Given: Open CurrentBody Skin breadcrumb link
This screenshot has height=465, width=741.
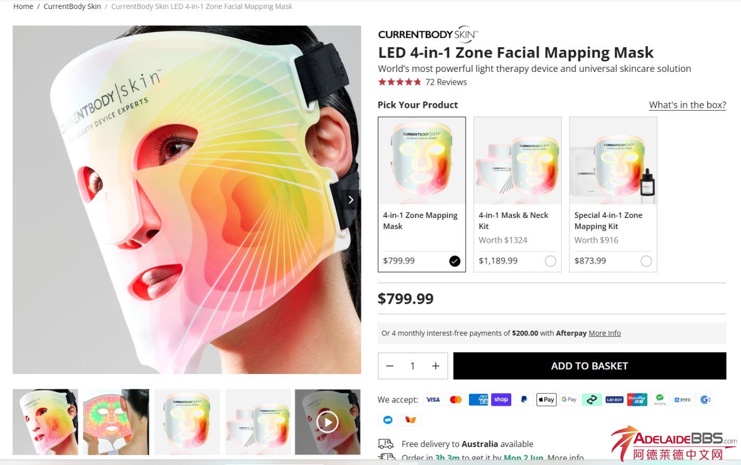Looking at the screenshot, I should 72,6.
